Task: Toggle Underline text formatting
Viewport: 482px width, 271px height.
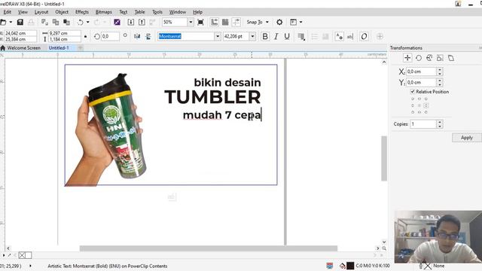Action: coord(287,36)
